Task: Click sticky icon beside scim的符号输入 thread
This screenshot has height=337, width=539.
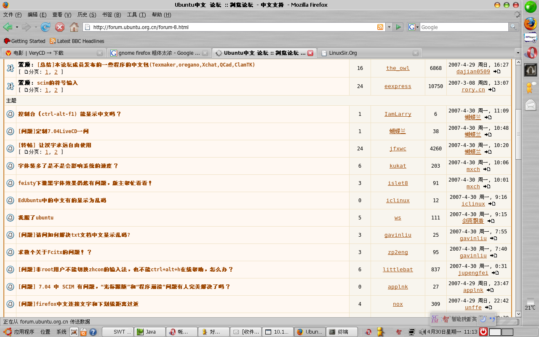Action: click(11, 86)
